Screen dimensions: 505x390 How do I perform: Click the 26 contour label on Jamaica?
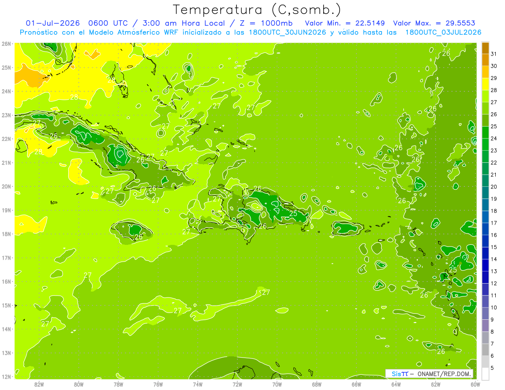click(x=138, y=237)
